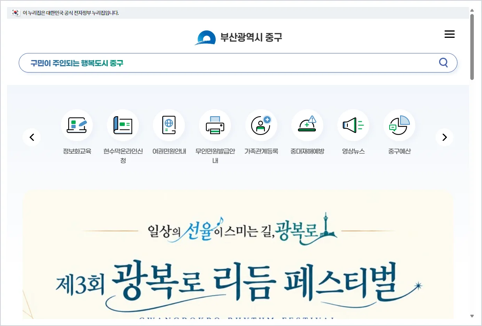Open the 영상뉴스 megaphone icon
The height and width of the screenshot is (326, 482).
[353, 125]
